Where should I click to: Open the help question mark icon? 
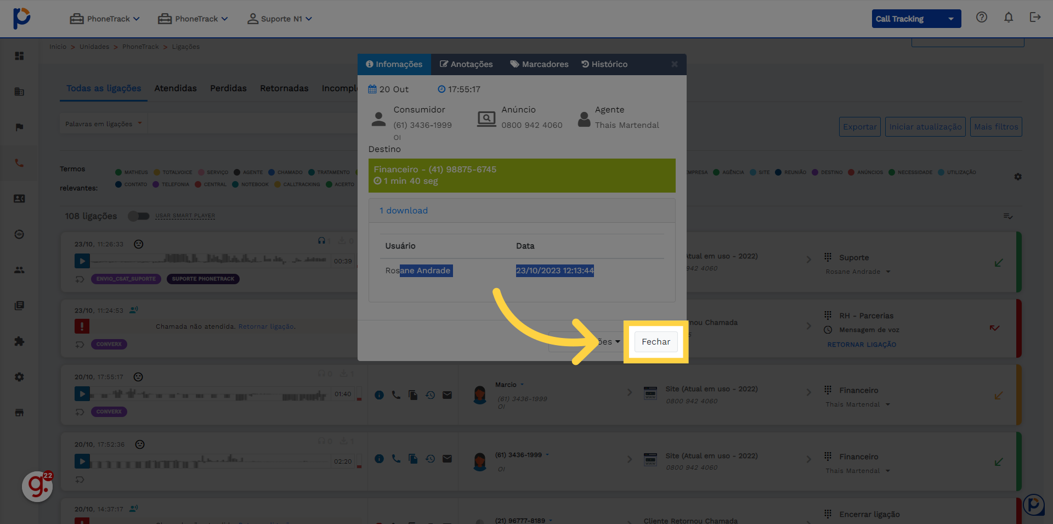(981, 18)
